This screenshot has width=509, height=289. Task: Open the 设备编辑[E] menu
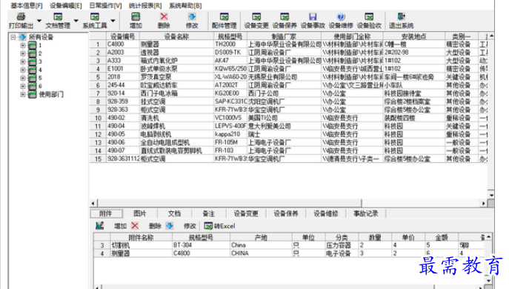(x=66, y=5)
